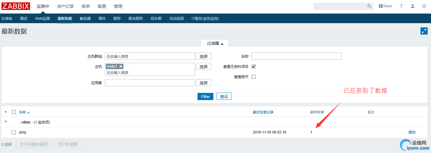This screenshot has width=431, height=153.
Task: Open the user profile icon
Action: [413, 6]
